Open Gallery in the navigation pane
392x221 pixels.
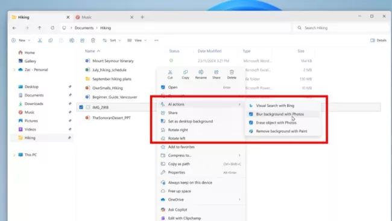click(x=27, y=61)
